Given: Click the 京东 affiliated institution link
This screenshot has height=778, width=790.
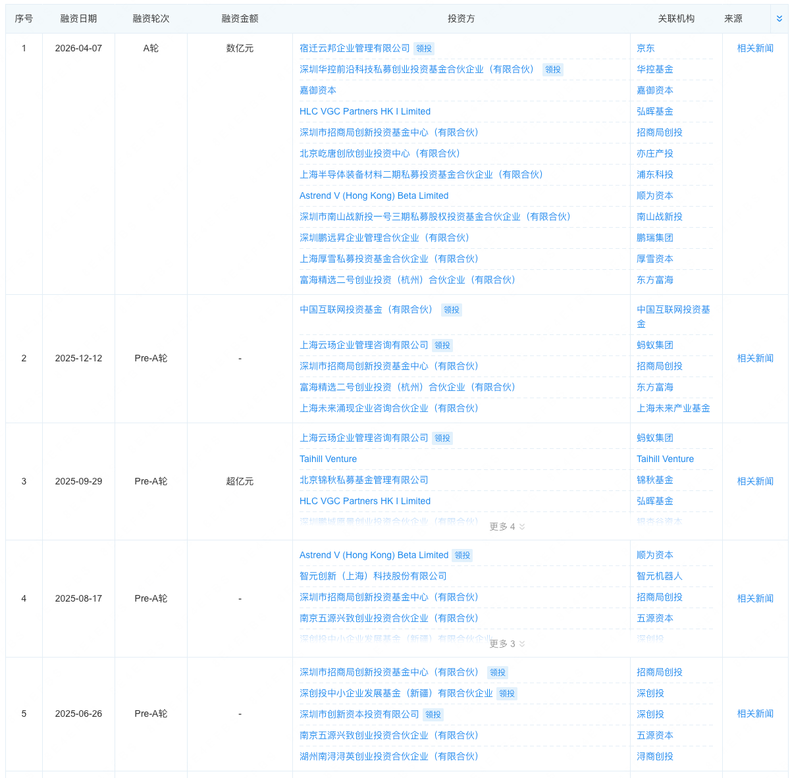Looking at the screenshot, I should 645,48.
